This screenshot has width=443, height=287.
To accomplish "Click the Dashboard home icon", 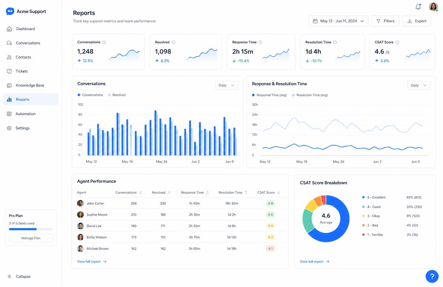I will pyautogui.click(x=9, y=29).
